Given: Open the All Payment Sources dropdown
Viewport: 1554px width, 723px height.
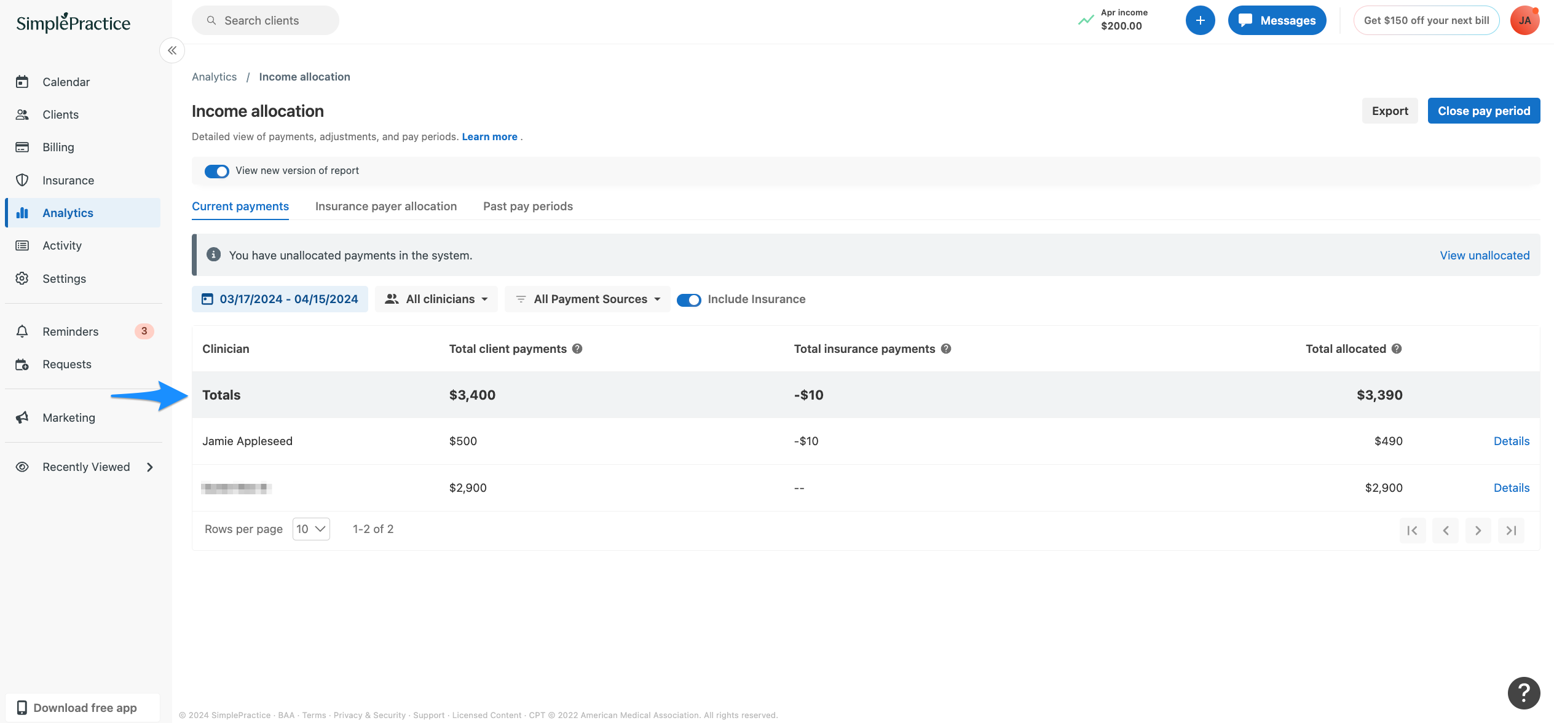Looking at the screenshot, I should (588, 299).
